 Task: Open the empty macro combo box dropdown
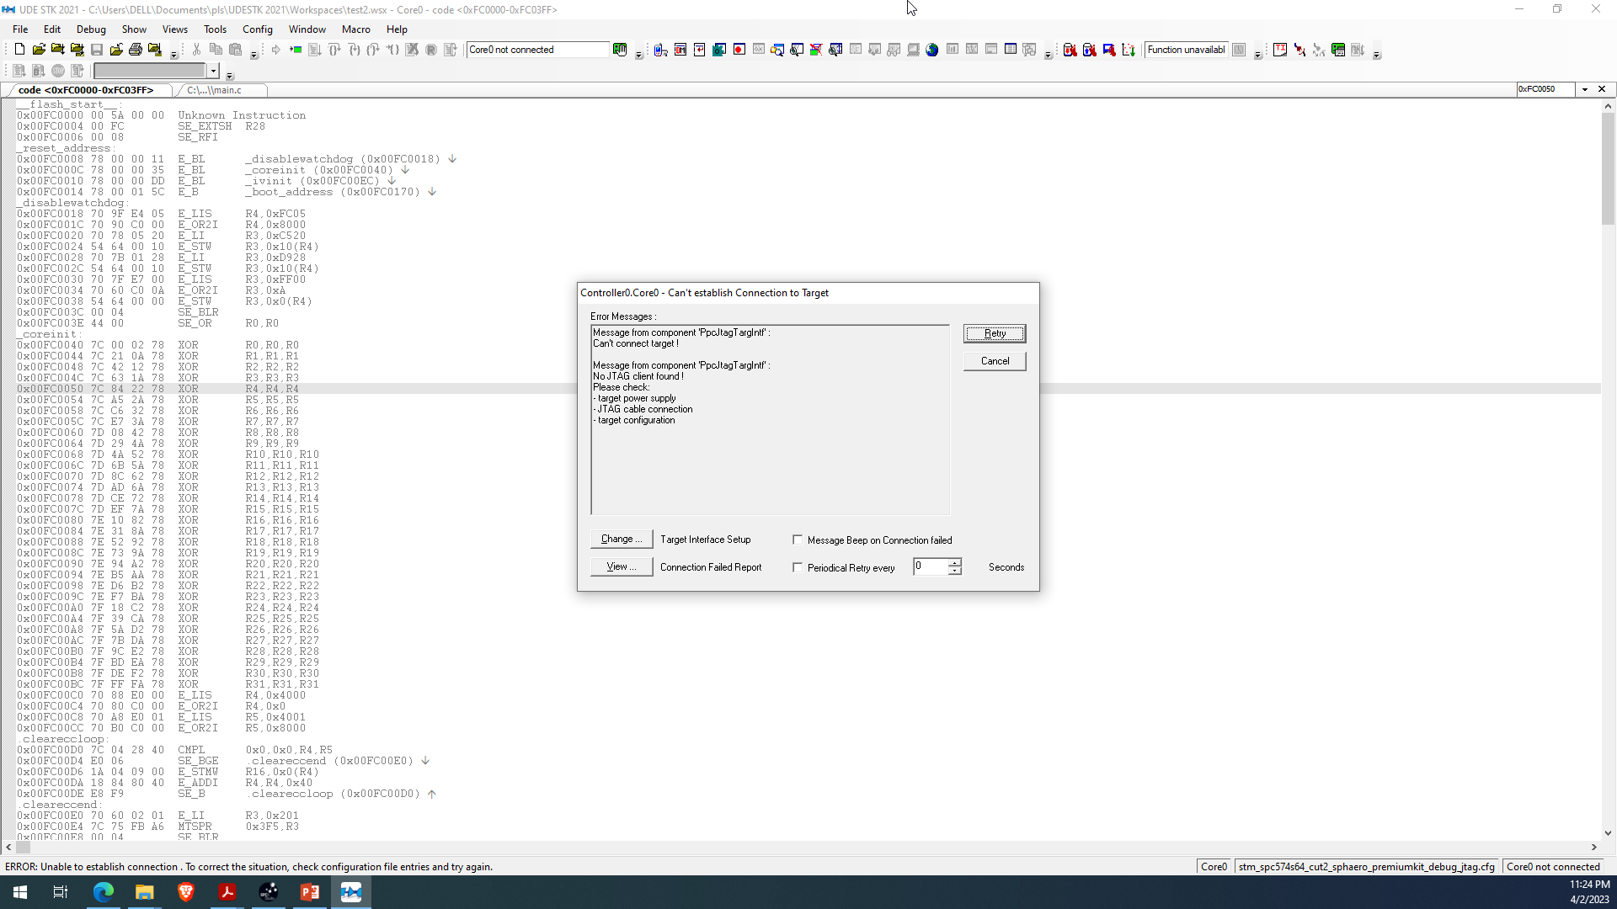click(x=213, y=71)
